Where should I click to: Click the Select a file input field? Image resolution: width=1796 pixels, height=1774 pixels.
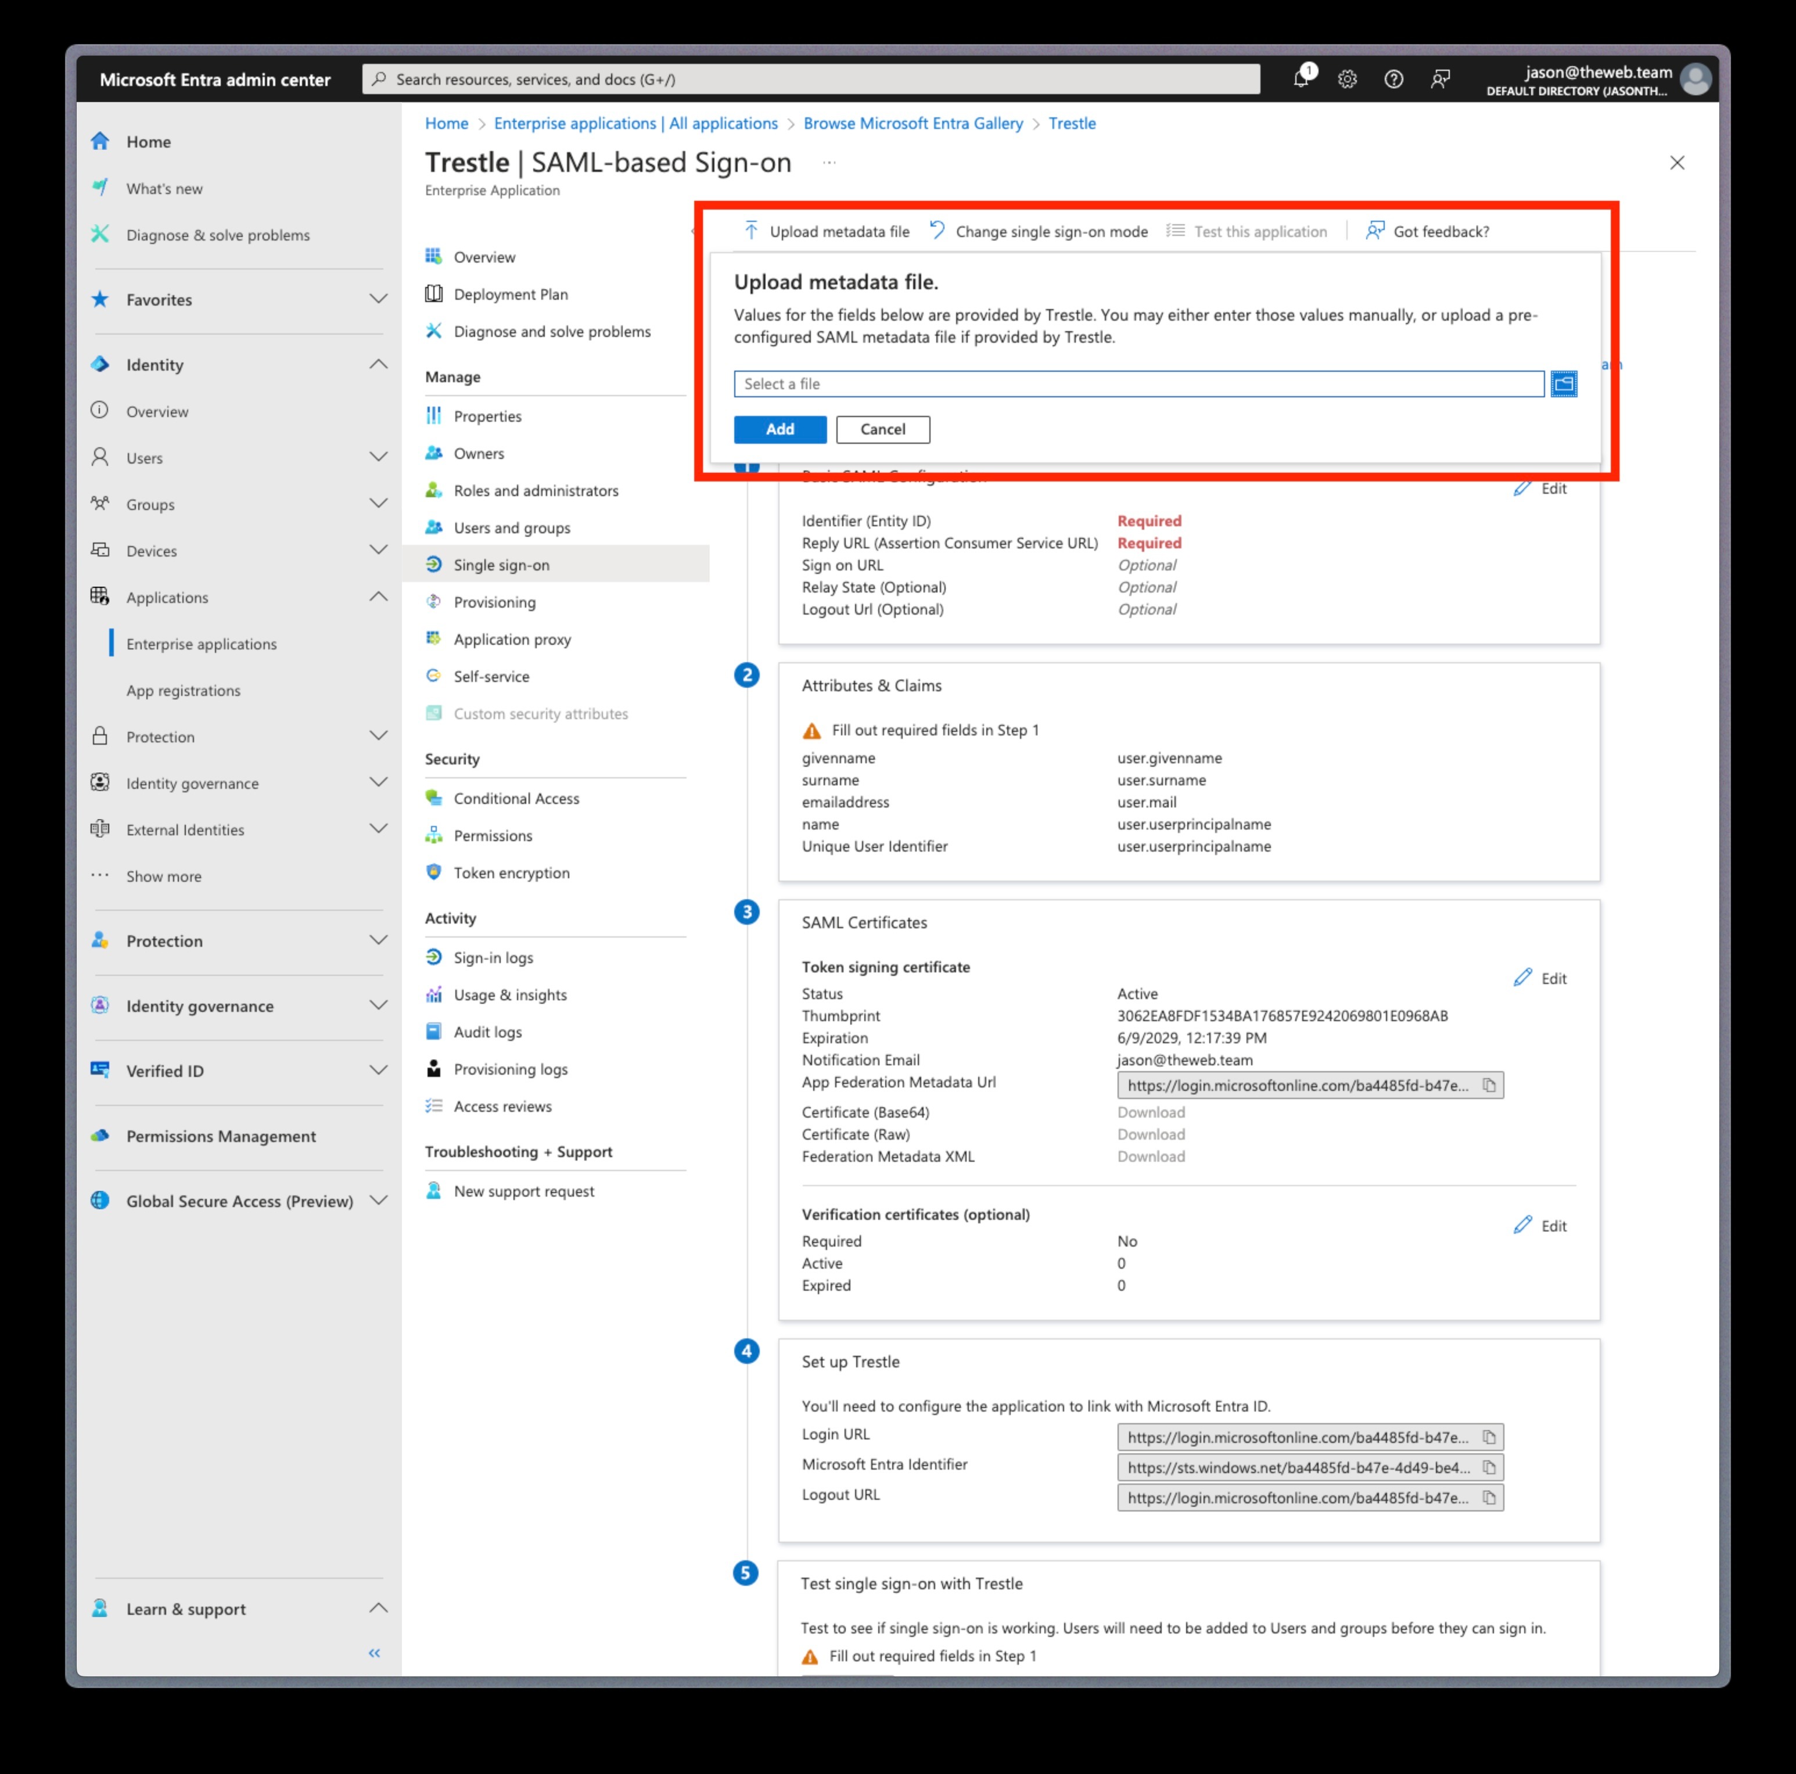pos(1139,384)
